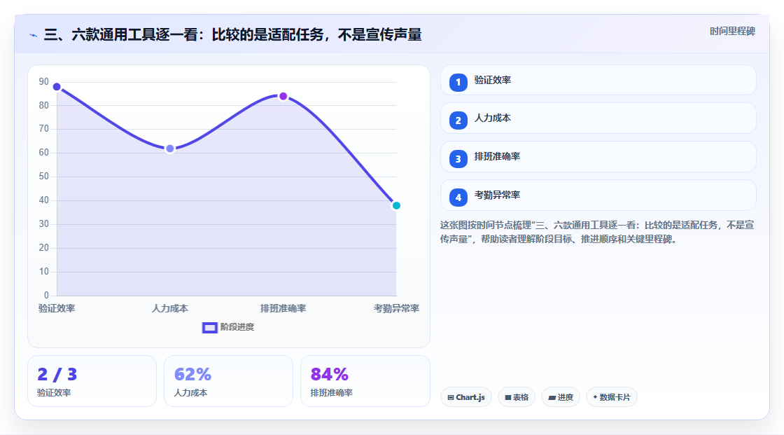Select the 排班准确率 data point at 84
The width and height of the screenshot is (784, 435).
[x=283, y=96]
